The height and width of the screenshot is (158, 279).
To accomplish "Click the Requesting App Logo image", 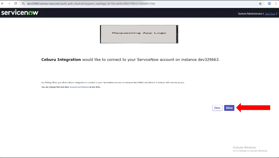I will (x=139, y=34).
